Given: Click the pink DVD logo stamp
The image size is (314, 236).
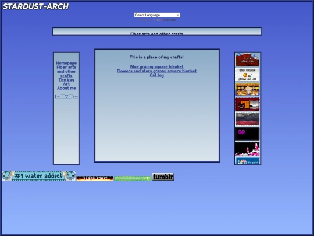Looking at the screenshot, I should click(x=247, y=134).
